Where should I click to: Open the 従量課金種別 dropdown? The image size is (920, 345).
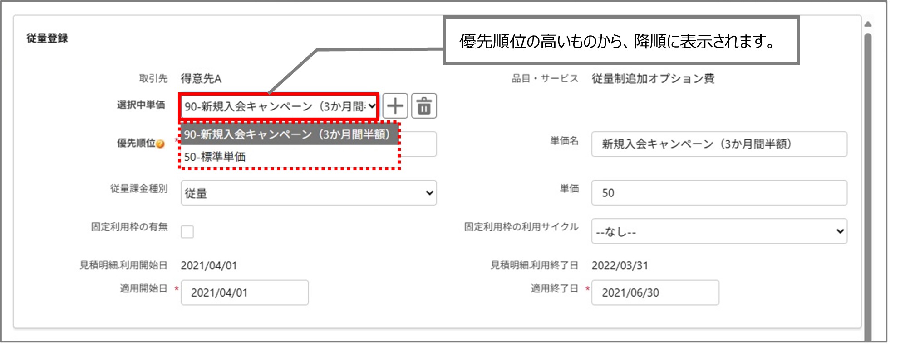(x=309, y=193)
